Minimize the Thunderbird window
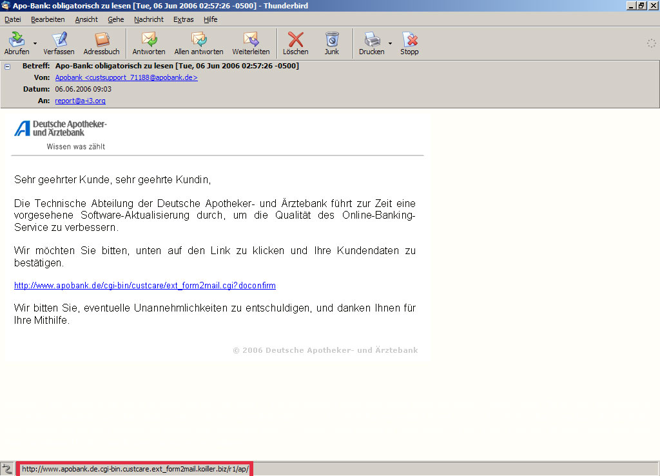 (x=631, y=6)
